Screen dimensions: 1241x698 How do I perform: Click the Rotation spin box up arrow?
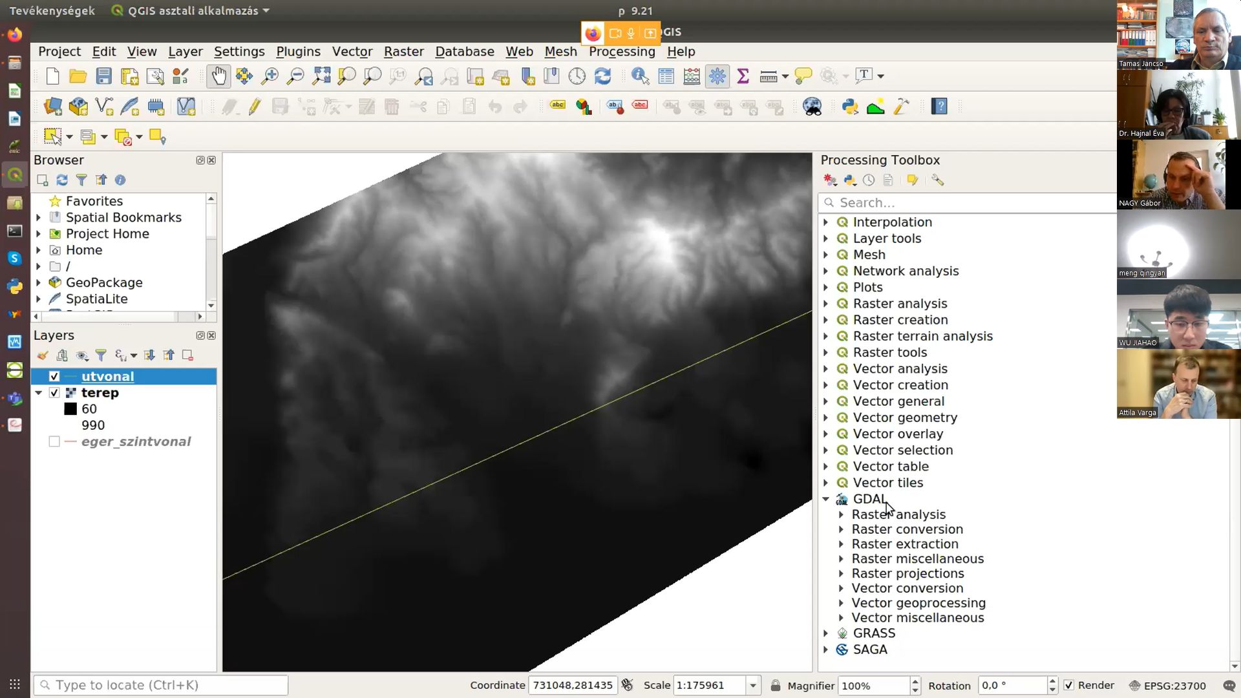click(1052, 681)
